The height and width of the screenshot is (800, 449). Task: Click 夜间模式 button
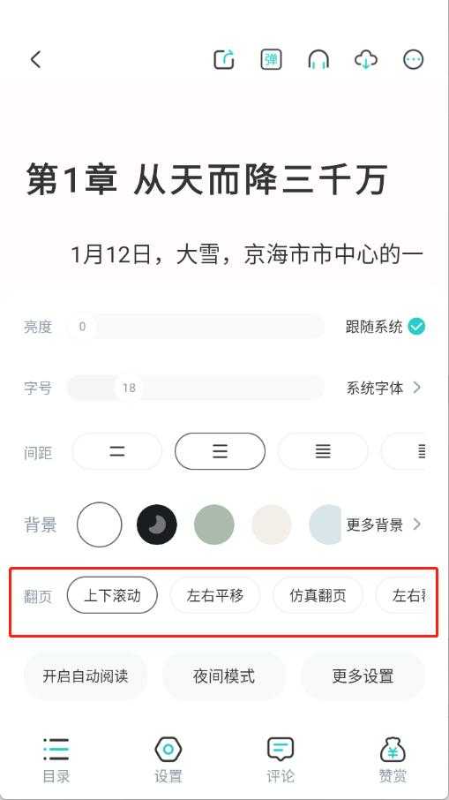pos(224,676)
